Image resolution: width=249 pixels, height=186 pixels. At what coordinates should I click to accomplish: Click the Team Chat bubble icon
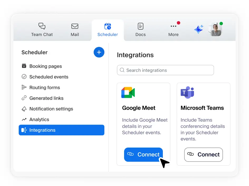tap(42, 26)
